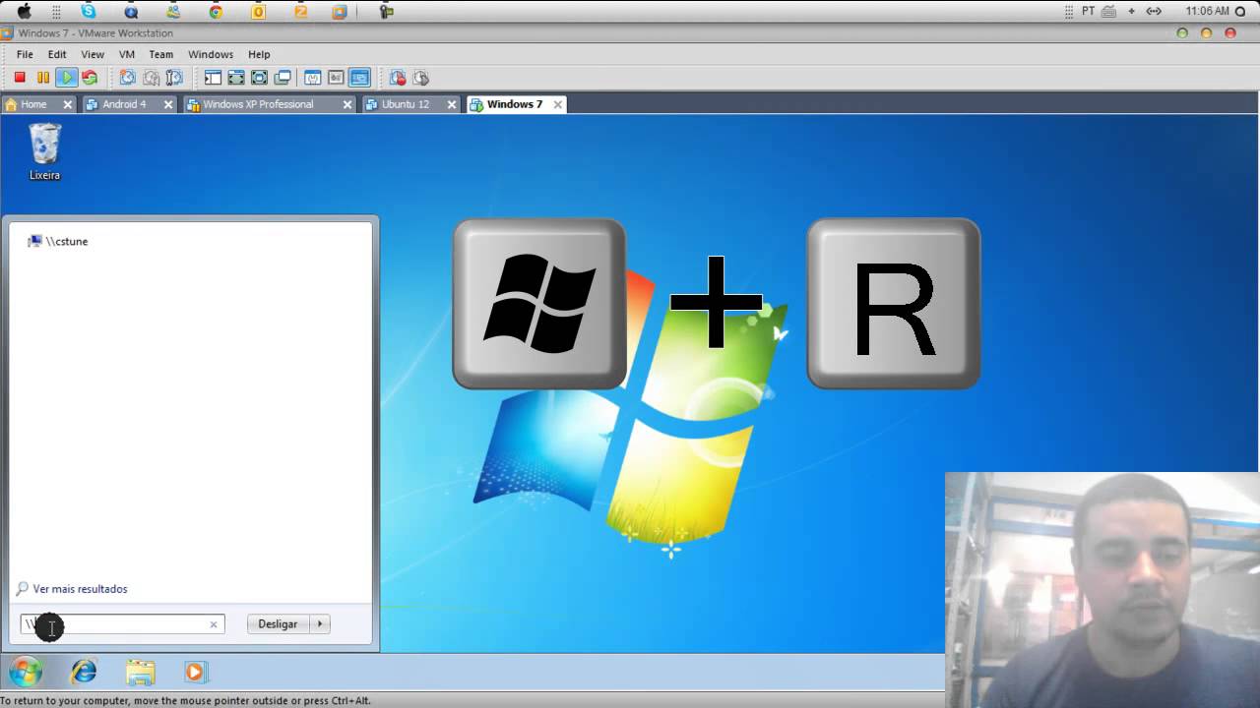Open the VM menu
1260x708 pixels.
pos(127,54)
